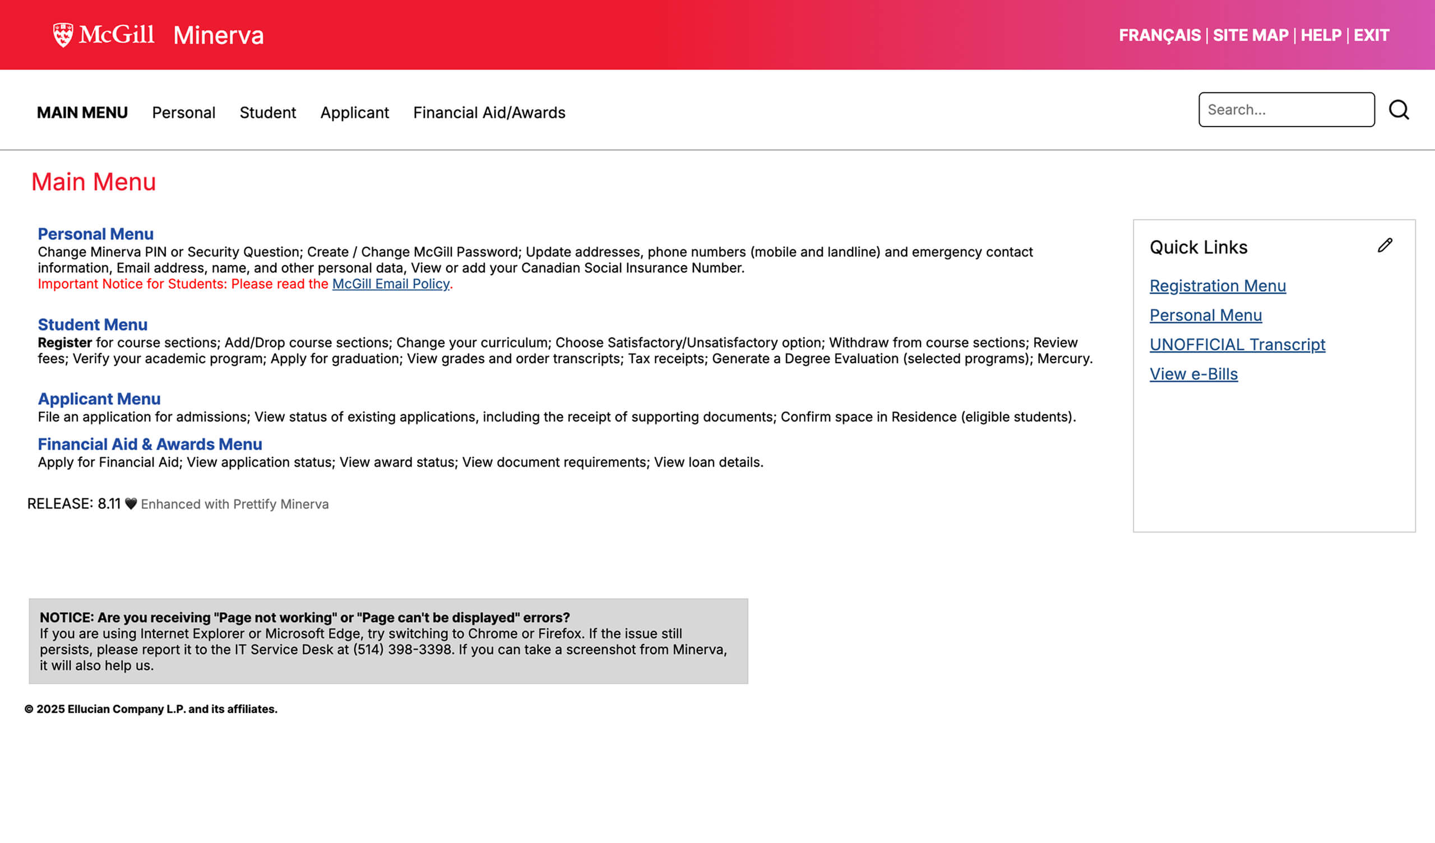Click Enhanced with Prettify Minerva text
Screen dimensions: 1435x843
[235, 504]
